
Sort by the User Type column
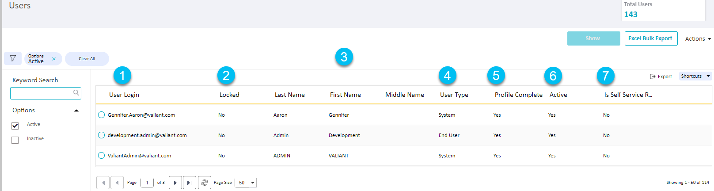454,95
